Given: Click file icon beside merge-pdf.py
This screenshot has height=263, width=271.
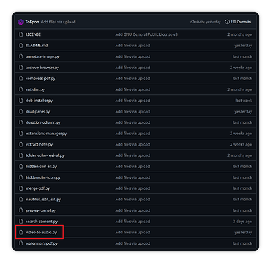Looking at the screenshot, I should pyautogui.click(x=21, y=188).
